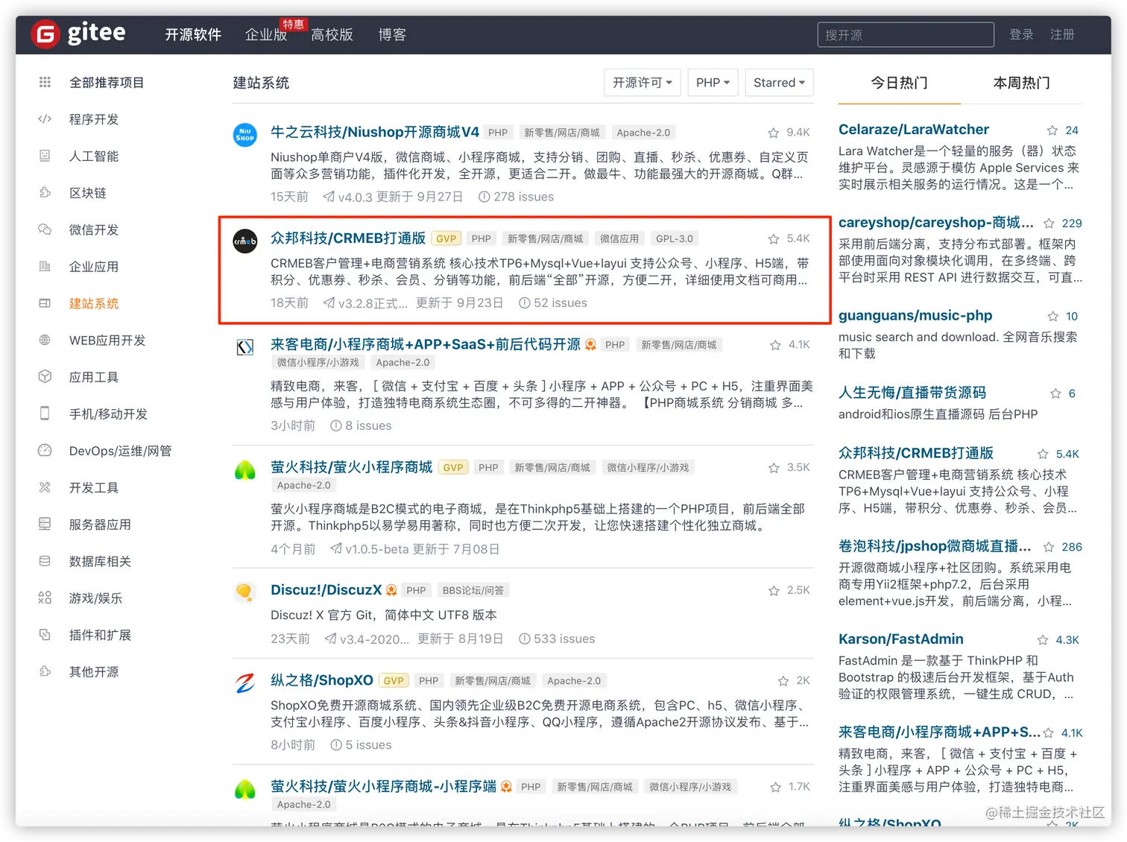Click the 登录 link

point(1021,34)
